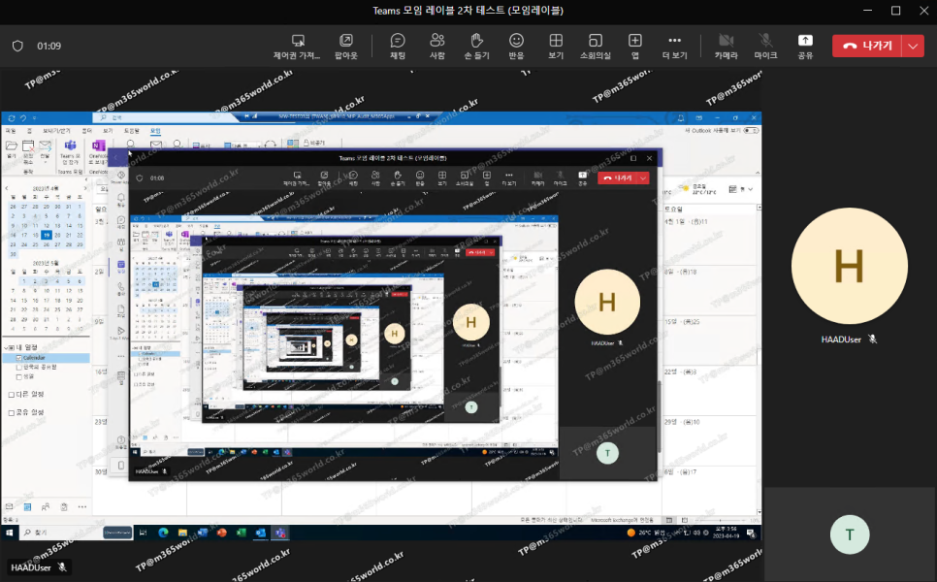Click Outlook icon on shared taskbar
937x582 pixels.
tap(261, 533)
